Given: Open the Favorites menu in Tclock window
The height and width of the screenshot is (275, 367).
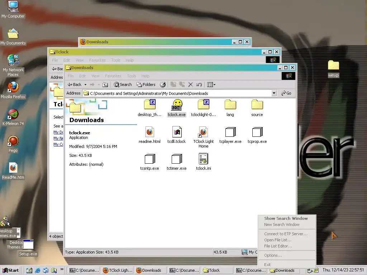Looking at the screenshot, I should click(x=97, y=60).
